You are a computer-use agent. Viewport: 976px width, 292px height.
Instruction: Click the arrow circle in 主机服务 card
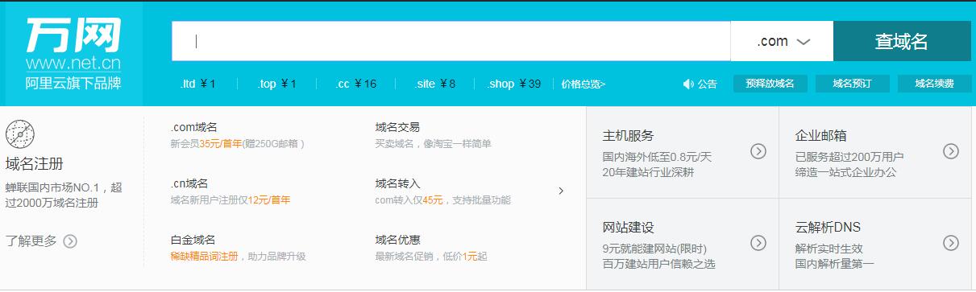point(758,150)
